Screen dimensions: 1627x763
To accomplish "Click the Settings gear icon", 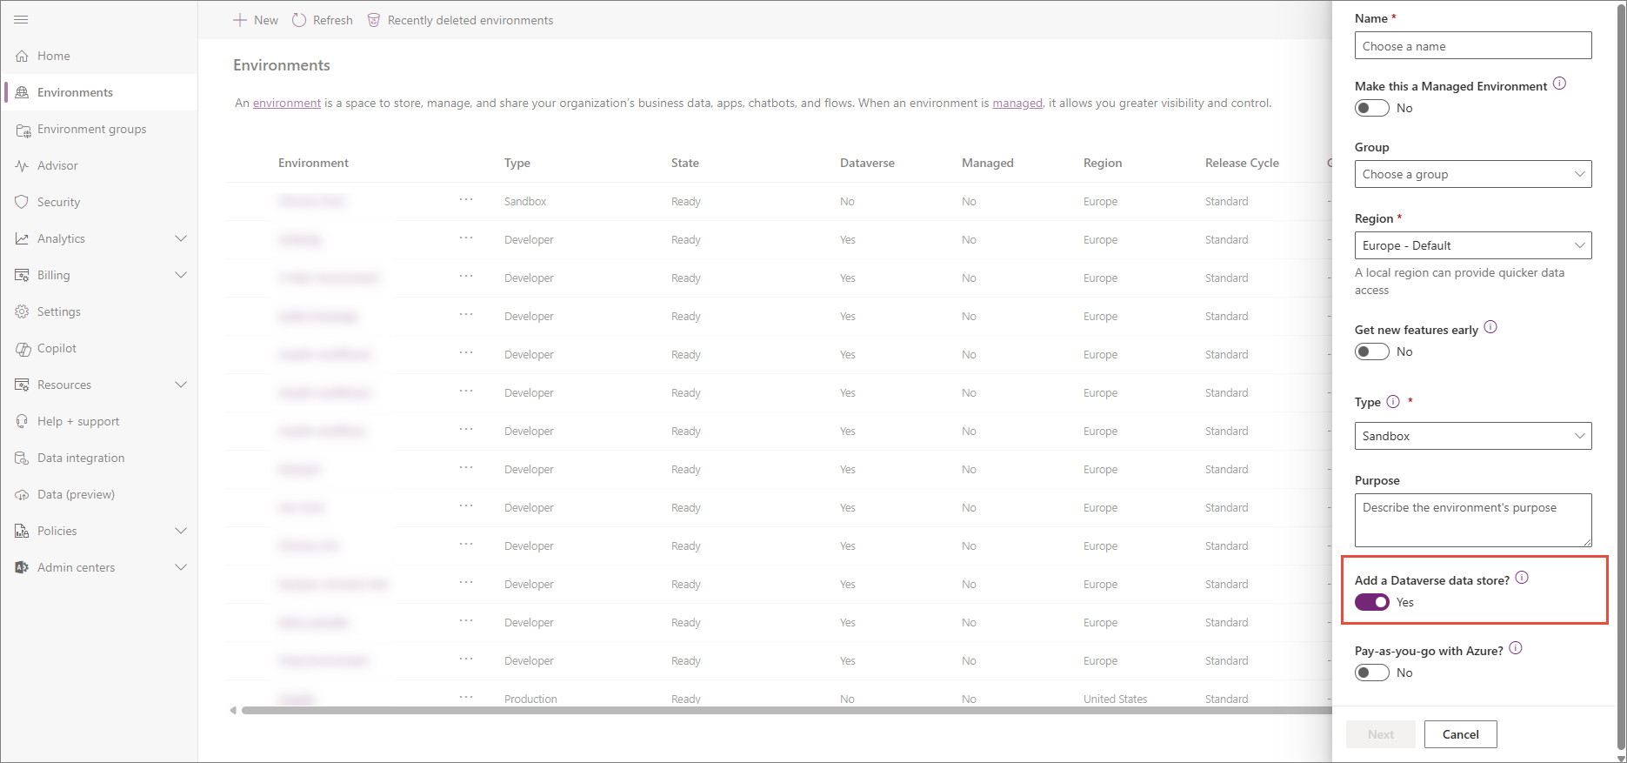I will coord(22,311).
